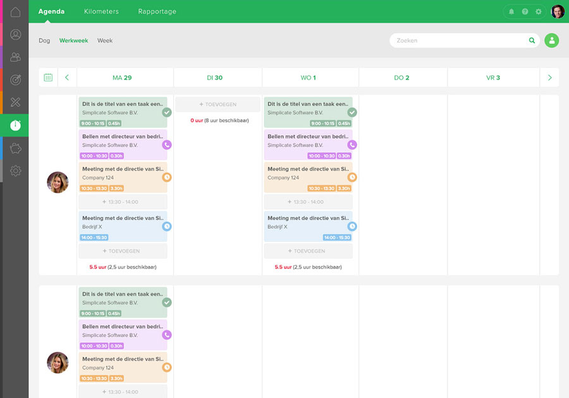
Task: Open notifications via the bell icon
Action: [x=511, y=11]
